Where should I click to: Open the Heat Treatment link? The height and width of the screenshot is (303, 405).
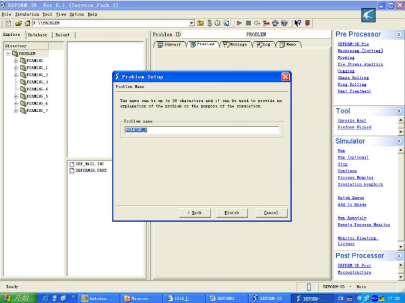click(354, 91)
